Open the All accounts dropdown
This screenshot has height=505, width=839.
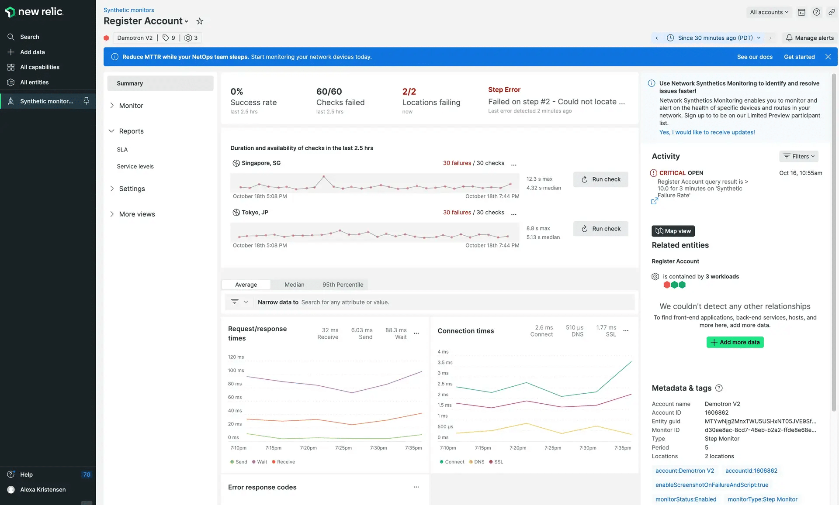[769, 12]
